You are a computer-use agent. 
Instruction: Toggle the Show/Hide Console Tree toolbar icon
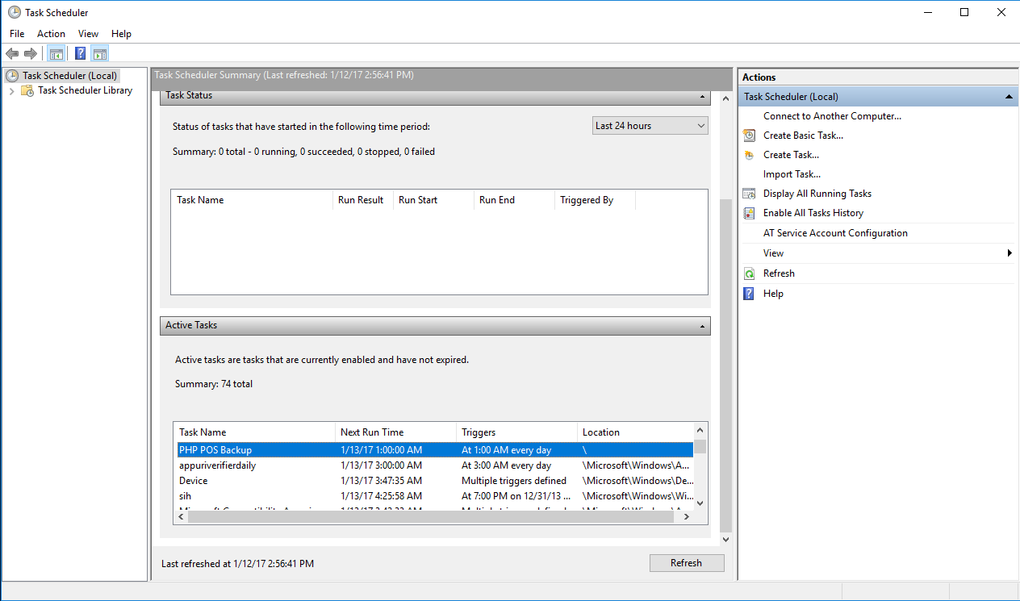(x=56, y=54)
